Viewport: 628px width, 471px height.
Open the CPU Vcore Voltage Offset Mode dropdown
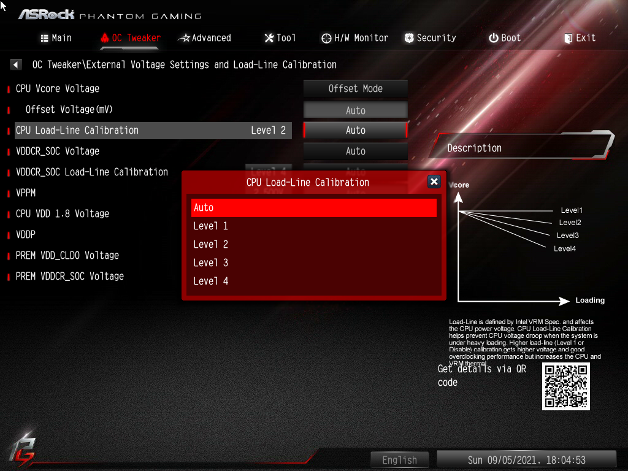click(x=355, y=88)
